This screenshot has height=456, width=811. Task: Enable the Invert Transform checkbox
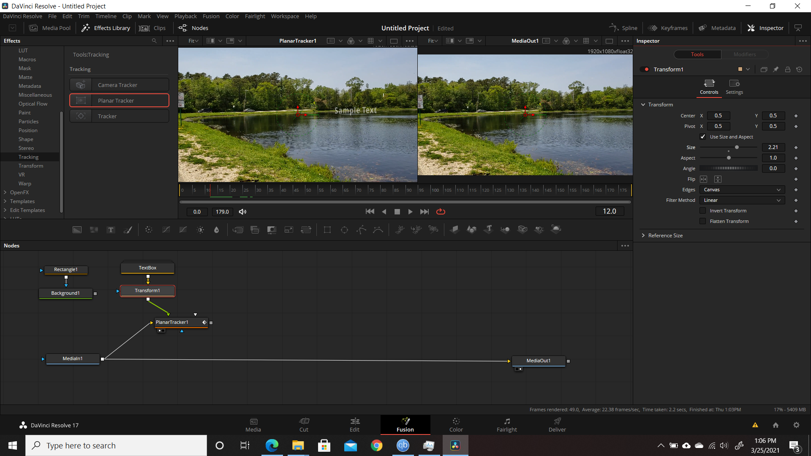pyautogui.click(x=703, y=211)
